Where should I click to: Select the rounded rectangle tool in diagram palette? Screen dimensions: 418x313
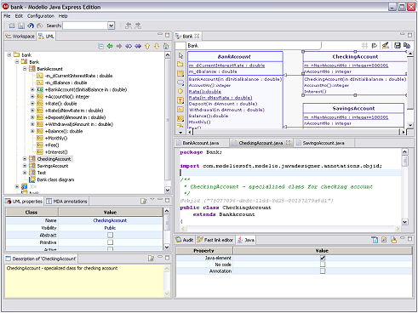pos(180,83)
